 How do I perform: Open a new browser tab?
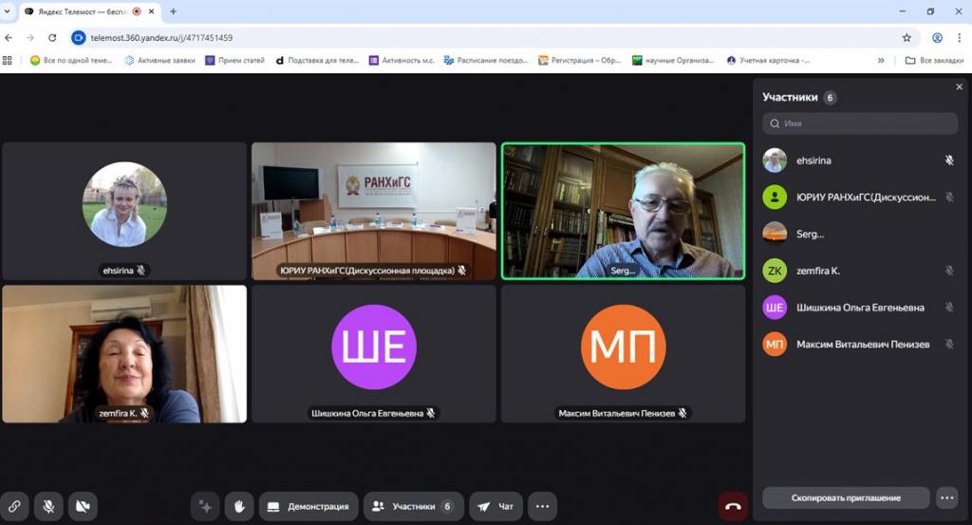coord(173,11)
